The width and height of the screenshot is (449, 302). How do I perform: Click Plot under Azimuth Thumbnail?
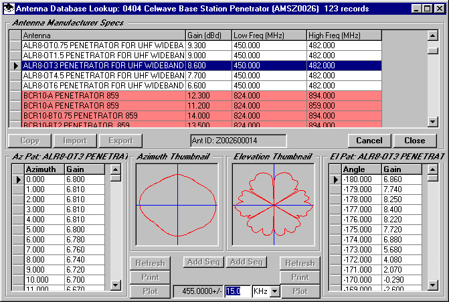pyautogui.click(x=150, y=291)
